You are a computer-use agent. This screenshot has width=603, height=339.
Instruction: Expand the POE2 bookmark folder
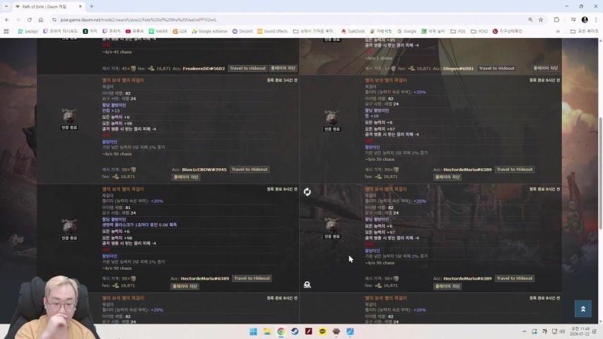479,31
